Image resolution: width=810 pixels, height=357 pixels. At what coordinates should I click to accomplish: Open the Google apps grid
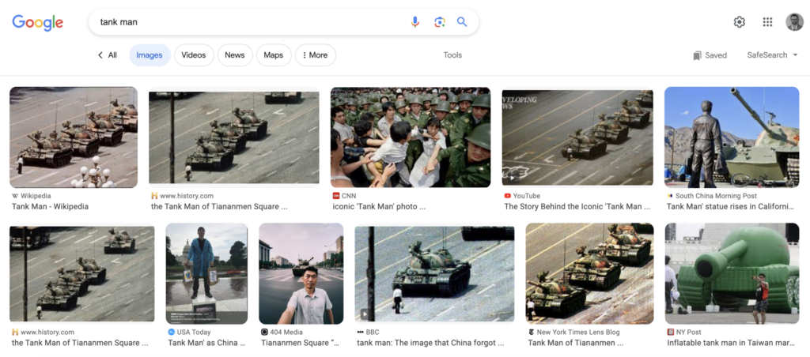point(767,22)
